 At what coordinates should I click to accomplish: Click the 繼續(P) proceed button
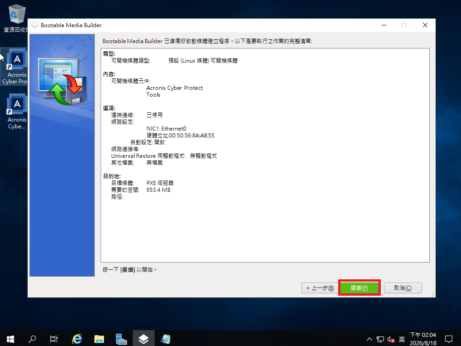[359, 288]
